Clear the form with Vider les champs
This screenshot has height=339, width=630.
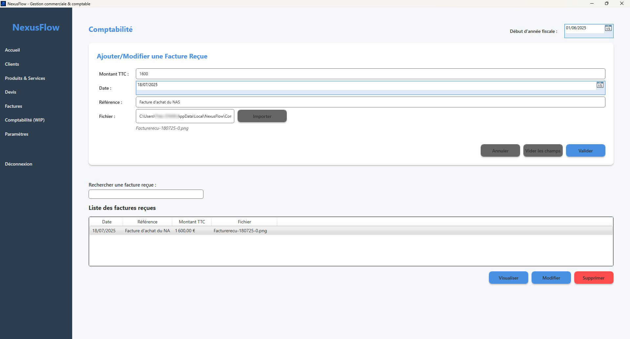[x=543, y=151]
